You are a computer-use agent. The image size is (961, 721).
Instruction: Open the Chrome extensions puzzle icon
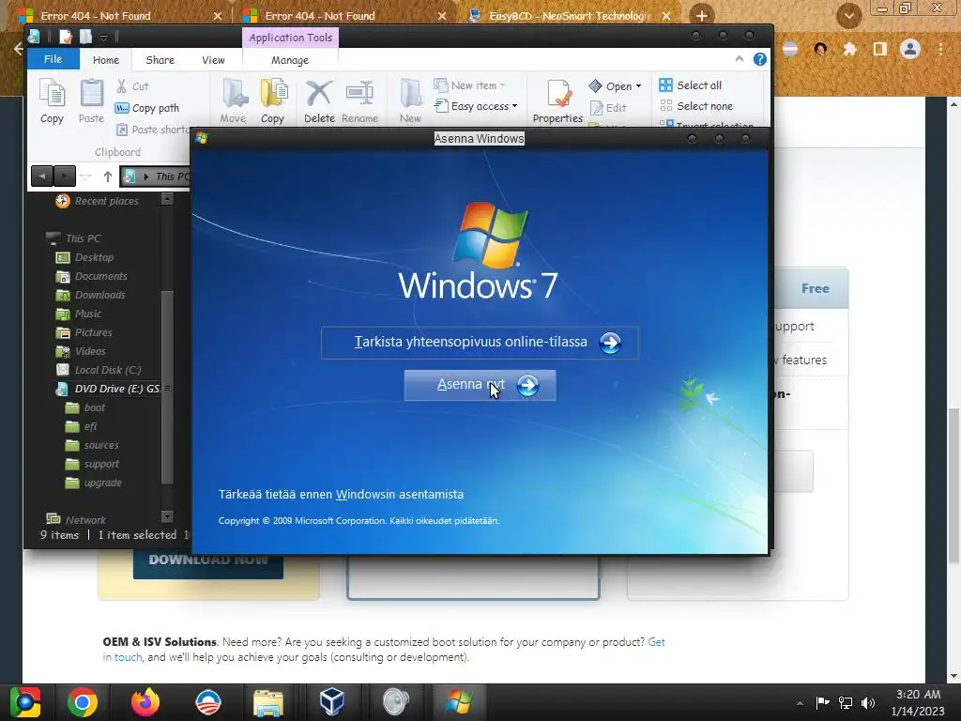[x=849, y=49]
